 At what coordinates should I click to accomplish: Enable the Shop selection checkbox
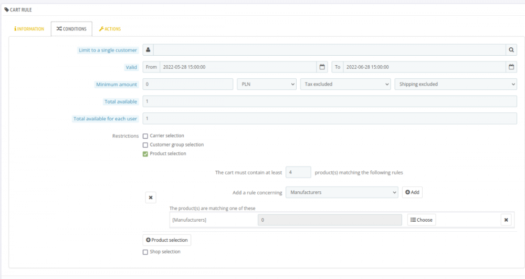[x=145, y=252]
